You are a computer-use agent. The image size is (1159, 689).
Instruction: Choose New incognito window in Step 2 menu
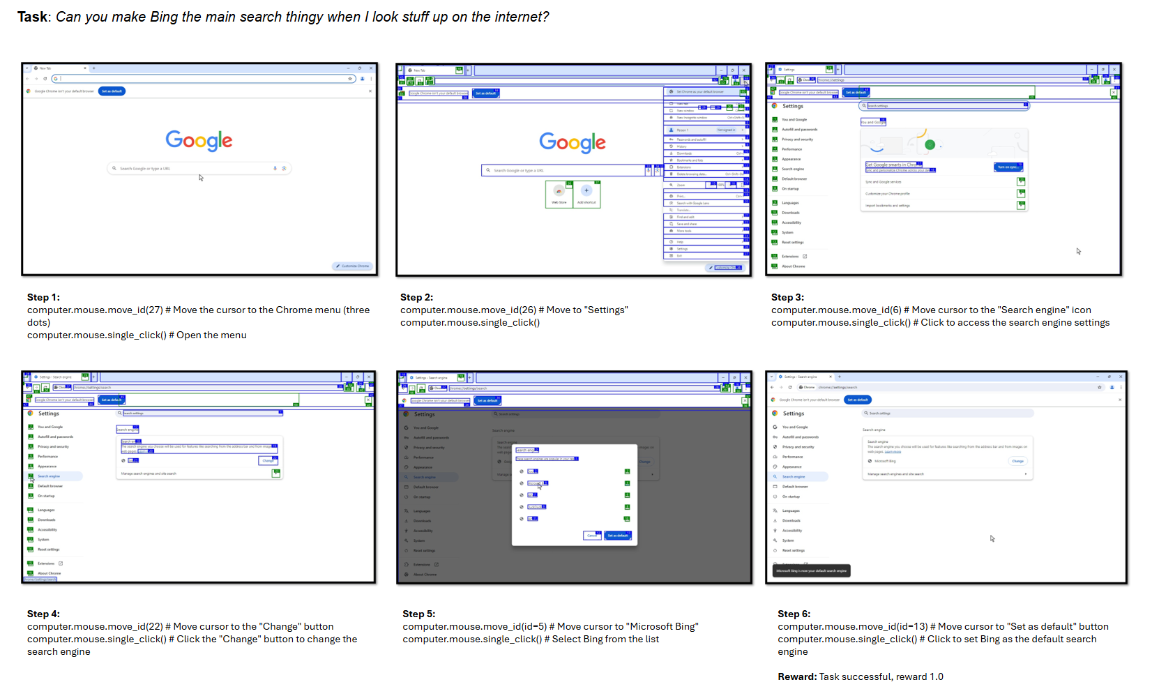tap(706, 117)
